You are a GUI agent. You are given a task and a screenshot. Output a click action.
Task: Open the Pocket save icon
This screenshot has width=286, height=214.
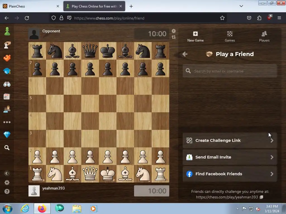click(249, 18)
